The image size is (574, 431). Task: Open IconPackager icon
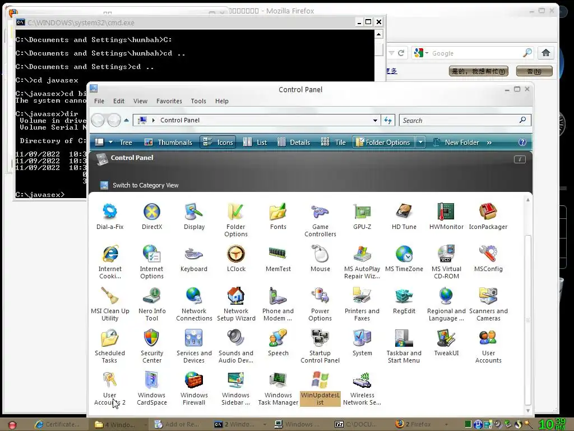tap(488, 217)
